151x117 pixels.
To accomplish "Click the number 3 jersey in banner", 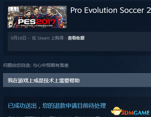I will [61, 22].
